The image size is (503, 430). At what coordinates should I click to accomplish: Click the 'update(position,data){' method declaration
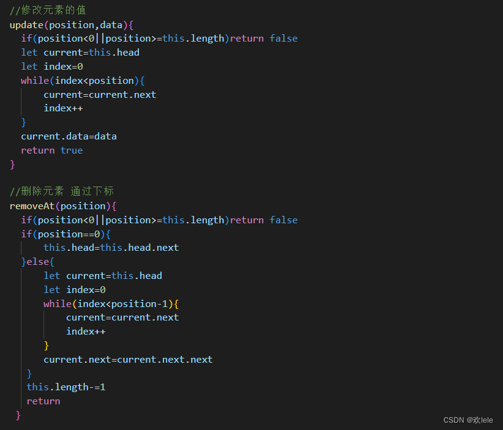tap(71, 25)
